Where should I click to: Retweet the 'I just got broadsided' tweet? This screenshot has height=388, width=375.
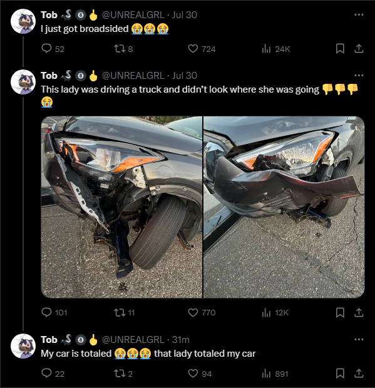point(123,49)
